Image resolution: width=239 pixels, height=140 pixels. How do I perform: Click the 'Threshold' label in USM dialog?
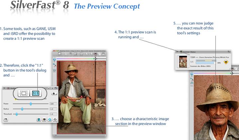click(x=8, y=114)
